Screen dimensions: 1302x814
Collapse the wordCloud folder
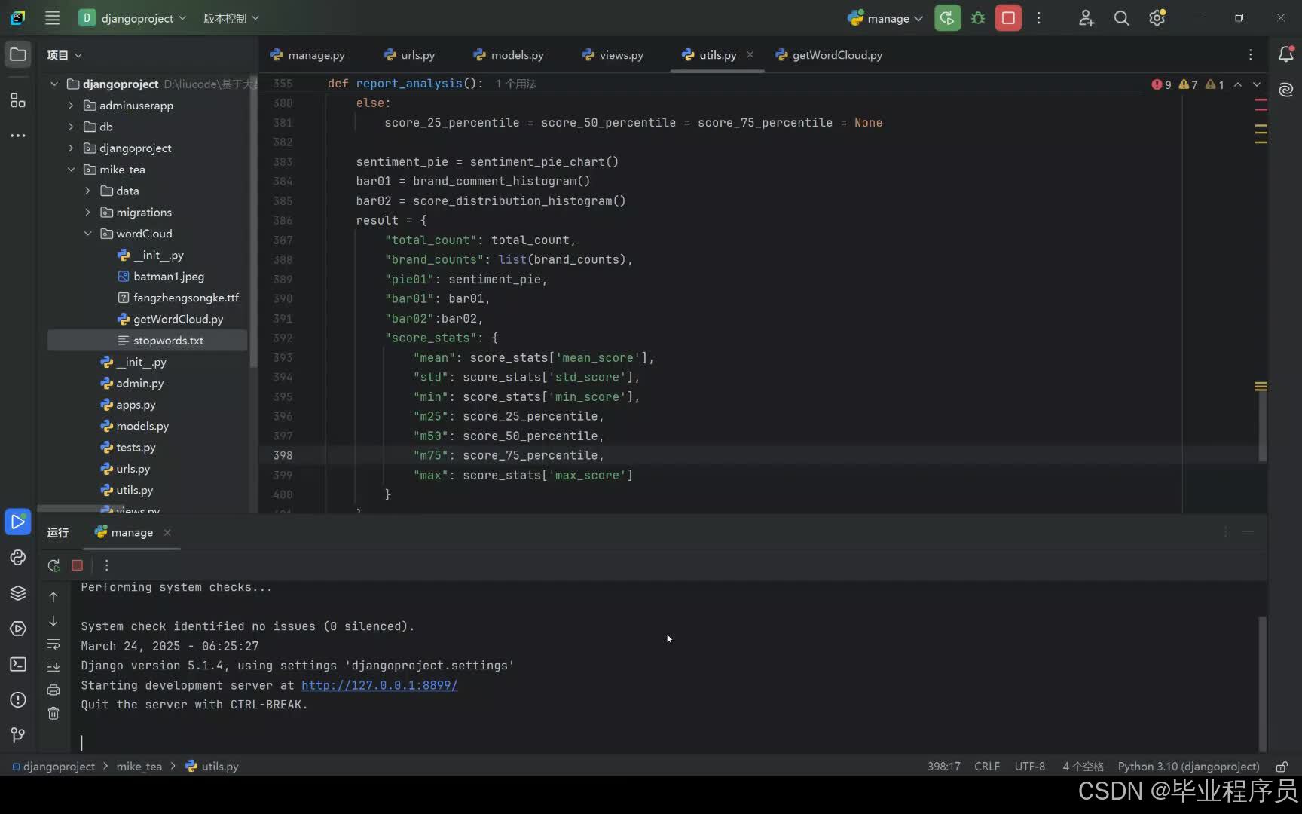(88, 234)
